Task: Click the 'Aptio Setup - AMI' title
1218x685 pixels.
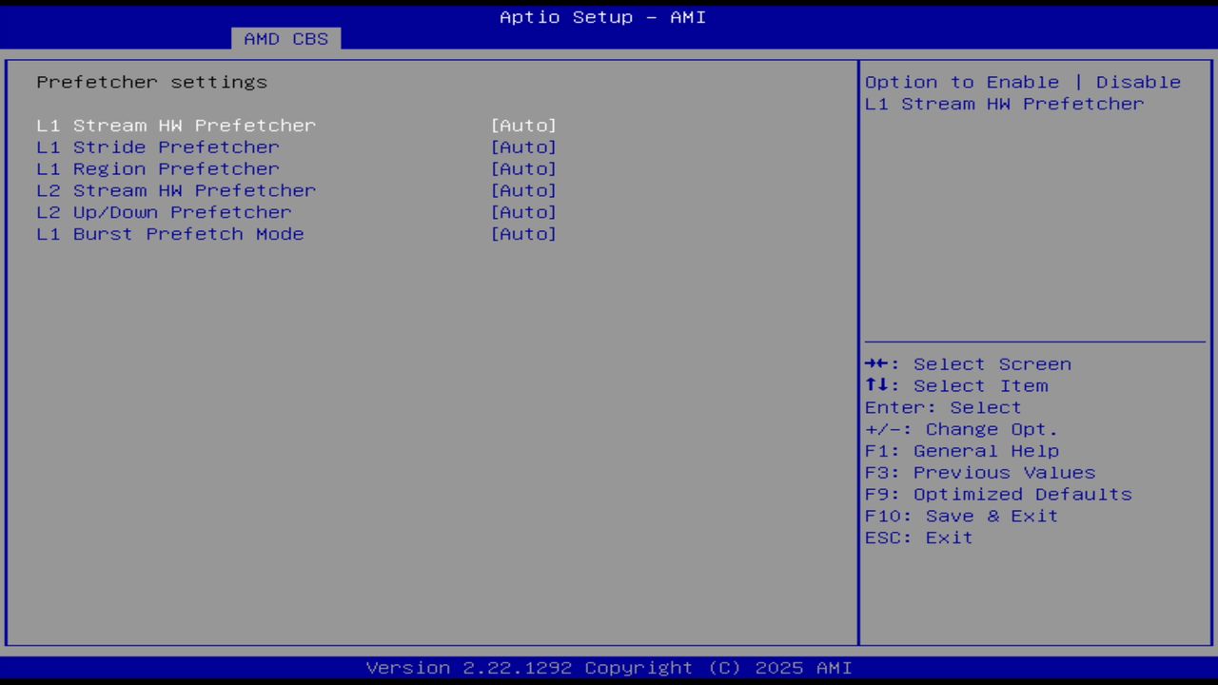Action: [603, 17]
